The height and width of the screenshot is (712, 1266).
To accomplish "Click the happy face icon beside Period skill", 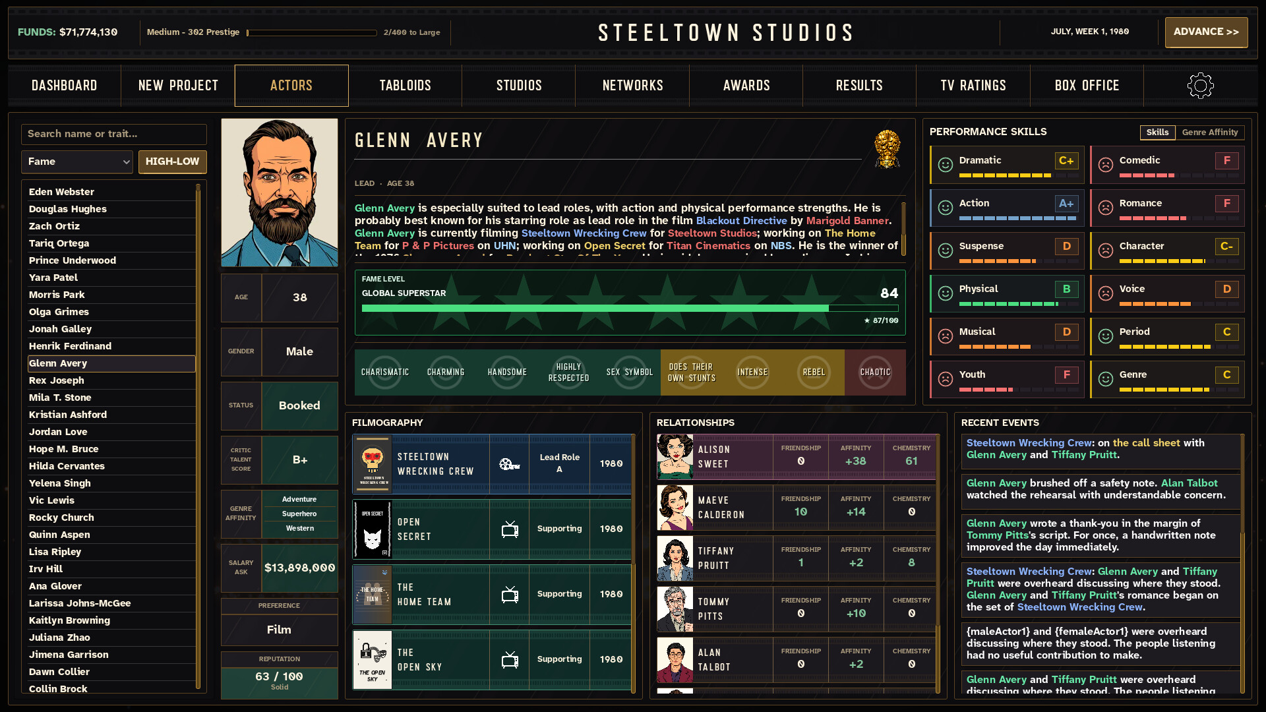I will click(1106, 336).
